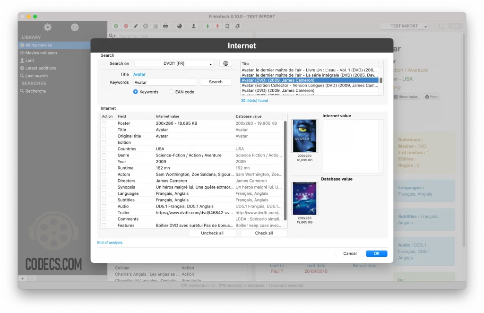Check the Synopsis row action checkbox
The width and height of the screenshot is (484, 313).
point(104,187)
